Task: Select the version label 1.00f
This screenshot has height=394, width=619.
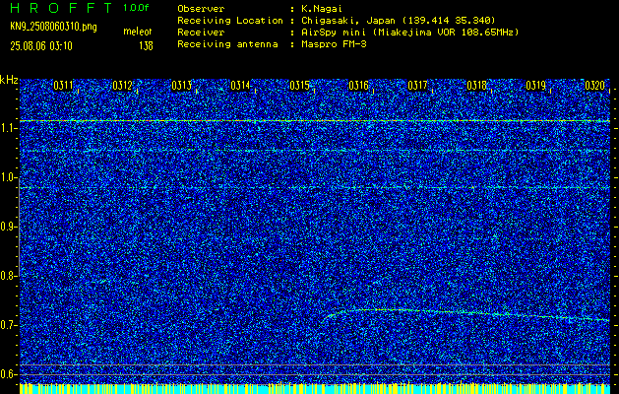Action: 136,8
